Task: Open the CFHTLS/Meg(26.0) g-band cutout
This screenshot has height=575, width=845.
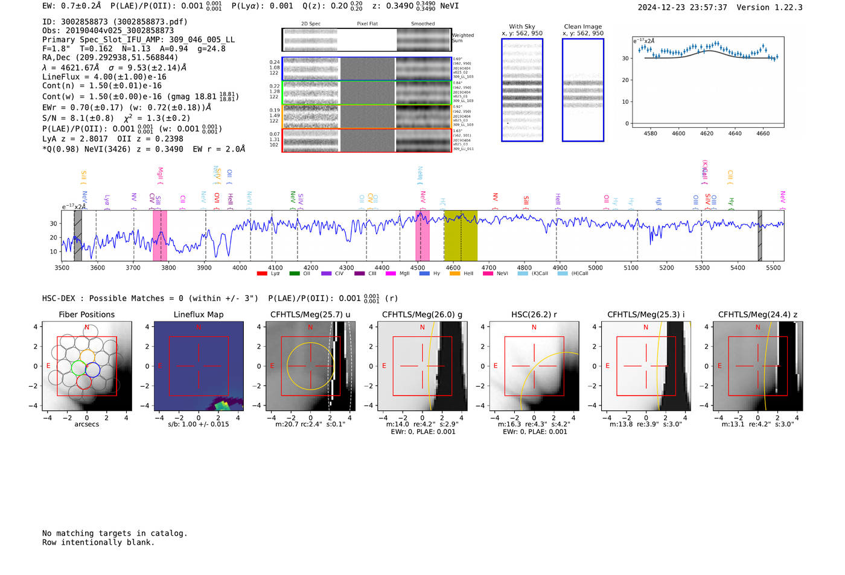Action: tap(422, 366)
